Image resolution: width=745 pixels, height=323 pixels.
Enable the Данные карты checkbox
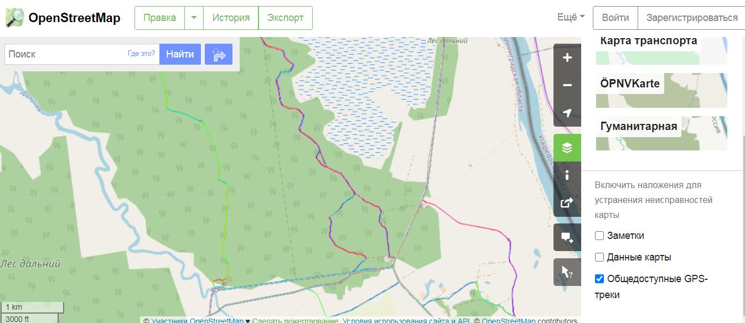pyautogui.click(x=599, y=257)
